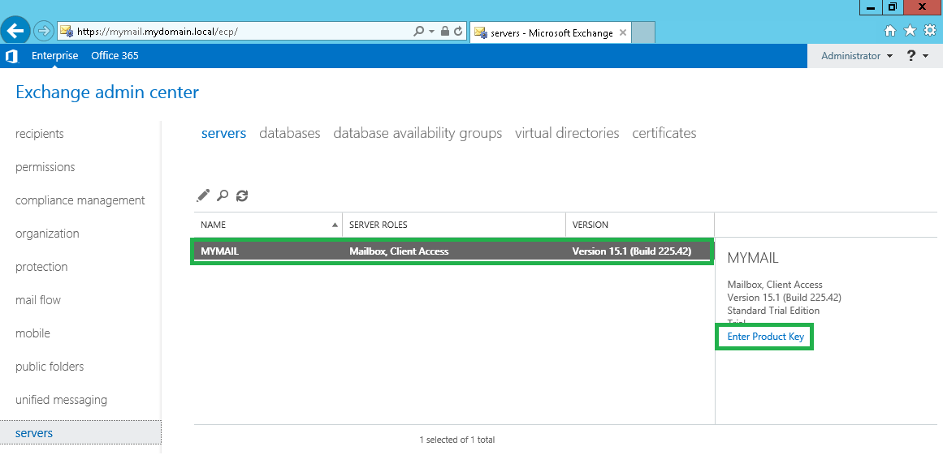
Task: Click the Favorites star icon
Action: pyautogui.click(x=911, y=31)
